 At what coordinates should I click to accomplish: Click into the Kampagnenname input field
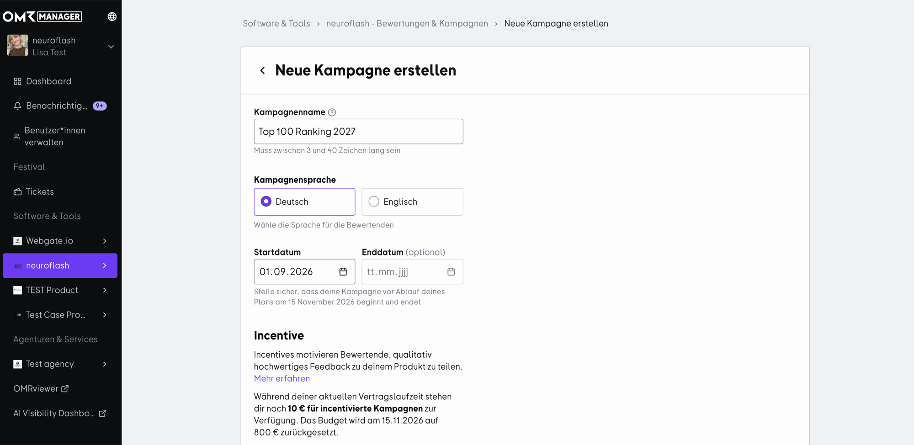[359, 132]
